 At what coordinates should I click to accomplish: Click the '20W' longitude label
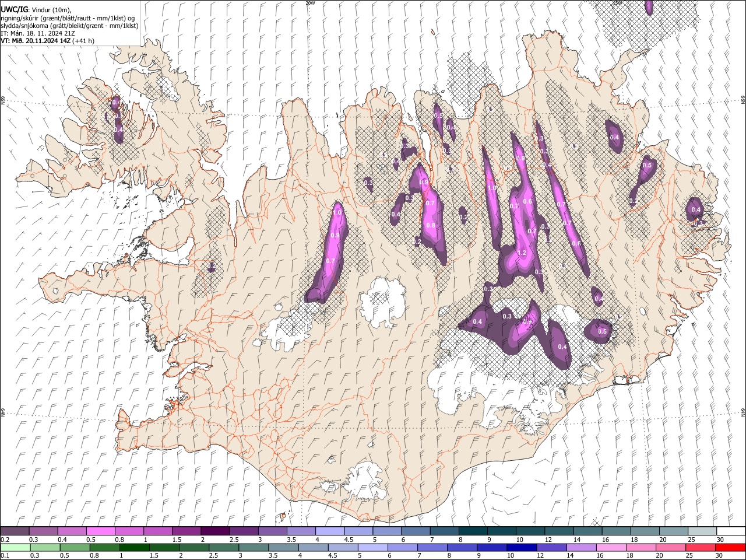[x=310, y=2]
